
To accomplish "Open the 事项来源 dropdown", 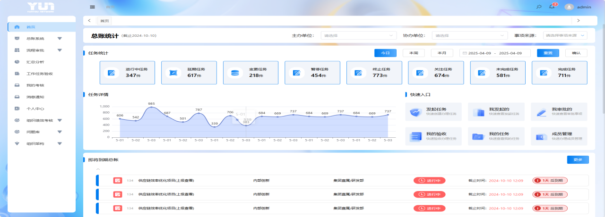I will (564, 35).
